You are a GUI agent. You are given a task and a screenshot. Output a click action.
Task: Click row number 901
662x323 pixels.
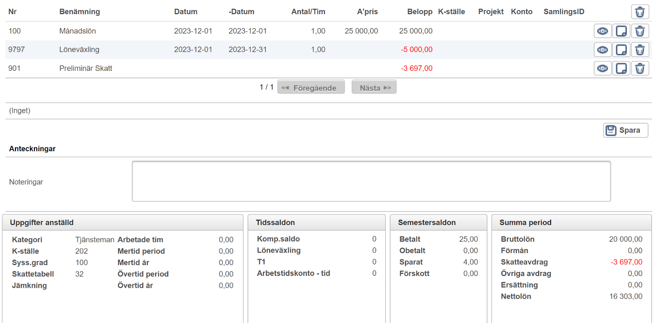point(14,68)
